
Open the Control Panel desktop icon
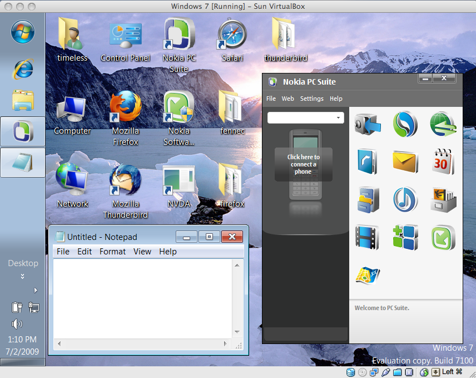(x=125, y=40)
